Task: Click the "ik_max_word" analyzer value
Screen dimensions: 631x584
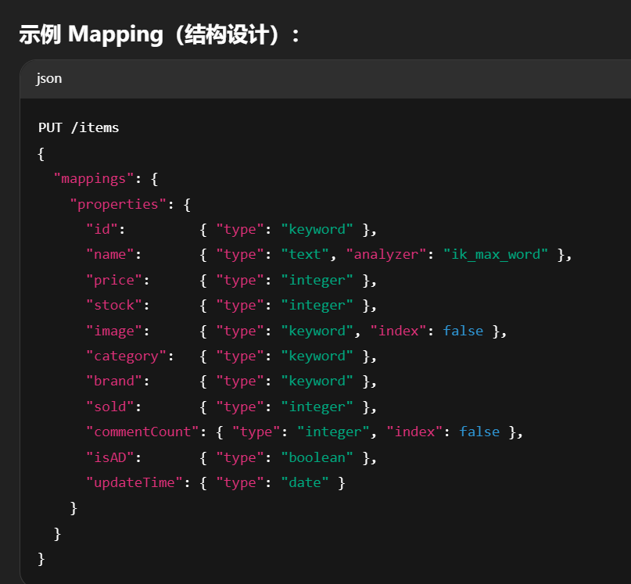Action: (x=496, y=255)
